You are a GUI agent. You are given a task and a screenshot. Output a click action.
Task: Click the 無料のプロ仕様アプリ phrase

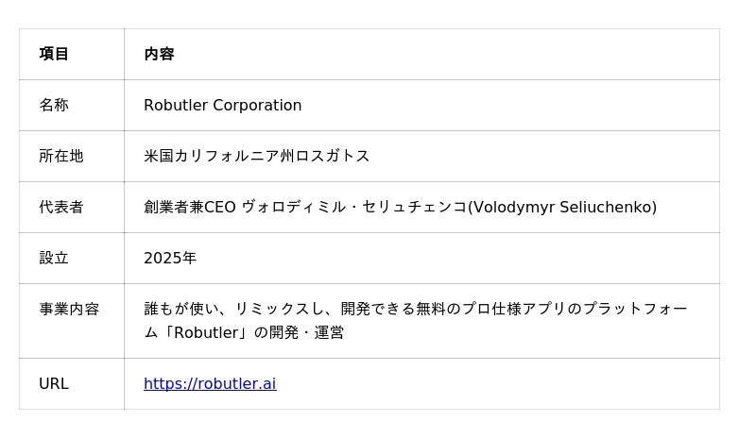click(x=490, y=309)
